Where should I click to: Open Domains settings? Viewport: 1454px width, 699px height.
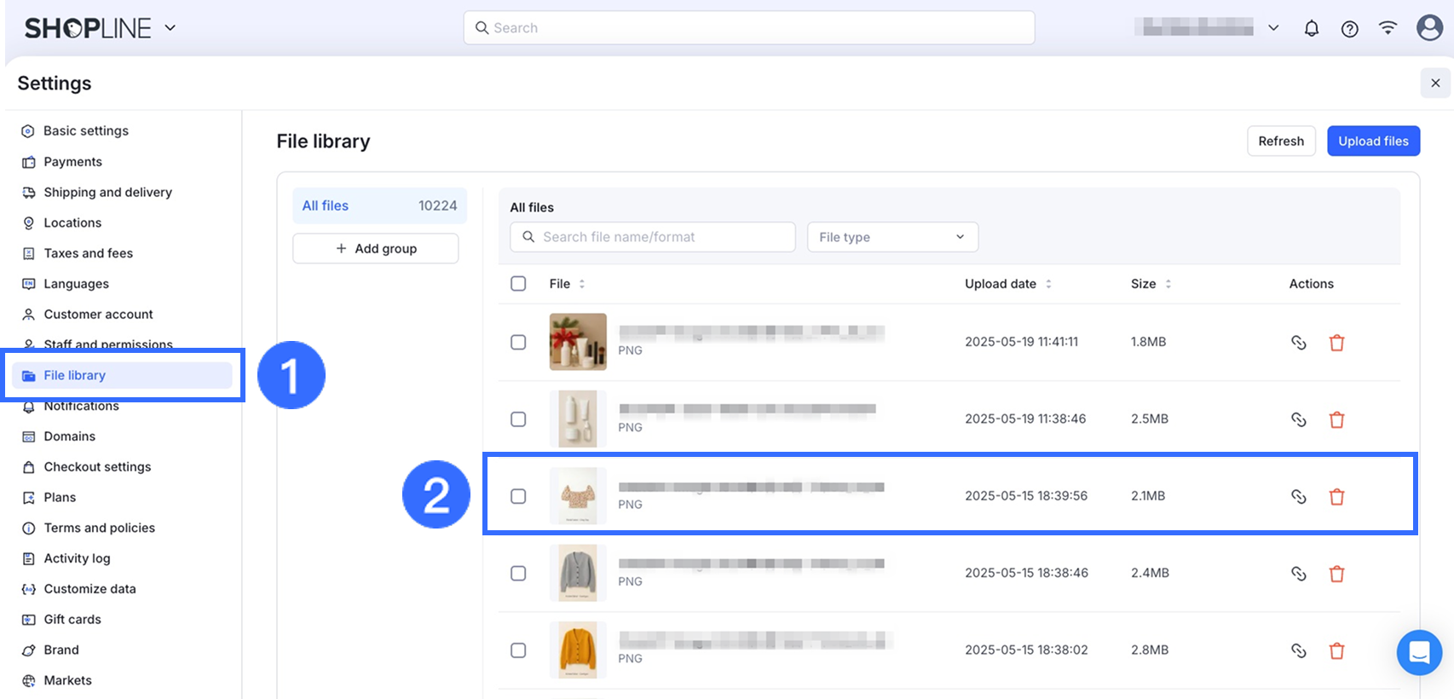(x=70, y=436)
